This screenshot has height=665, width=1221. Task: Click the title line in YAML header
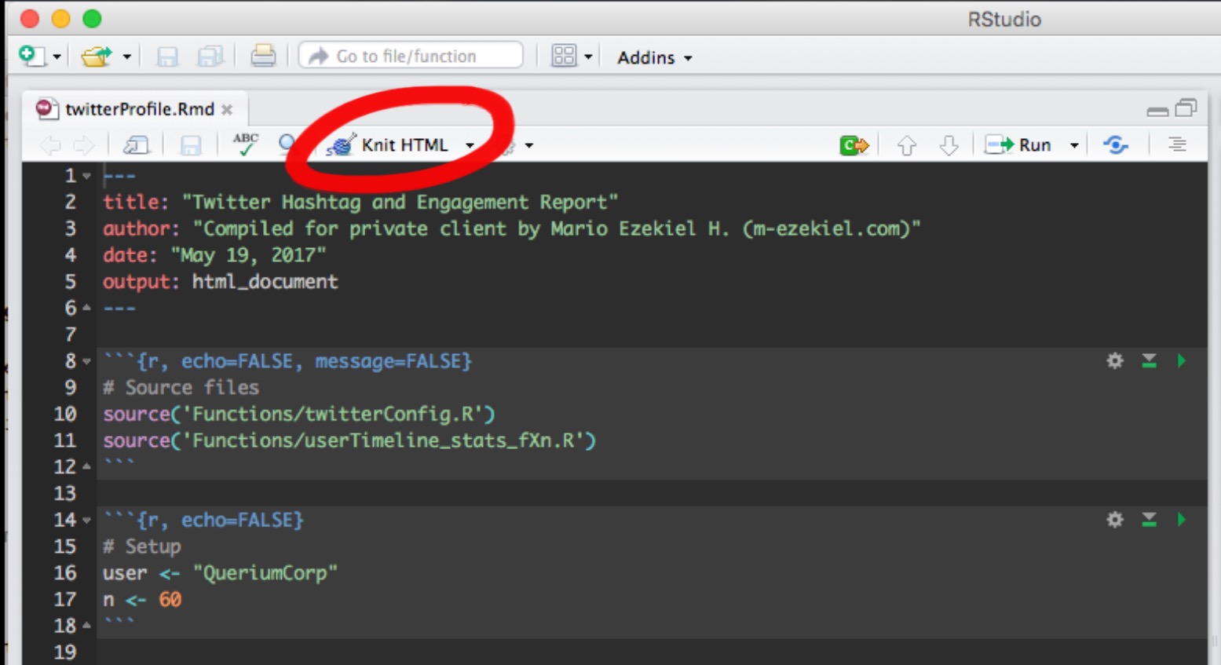tap(360, 203)
